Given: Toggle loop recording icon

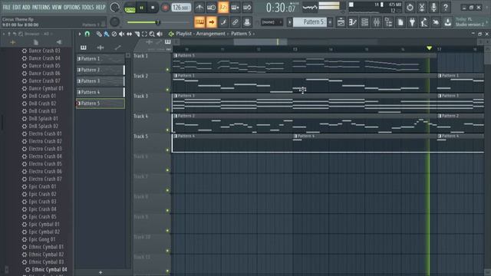Looking at the screenshot, I should pos(247,7).
